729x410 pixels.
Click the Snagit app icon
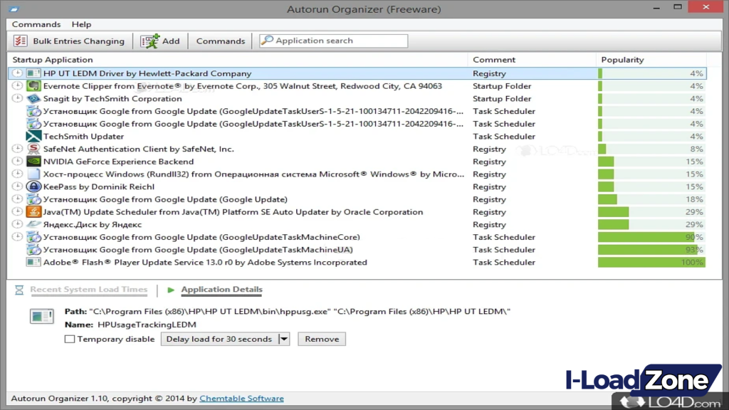33,98
